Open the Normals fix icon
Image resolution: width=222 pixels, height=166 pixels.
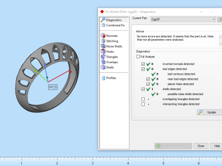[103, 36]
